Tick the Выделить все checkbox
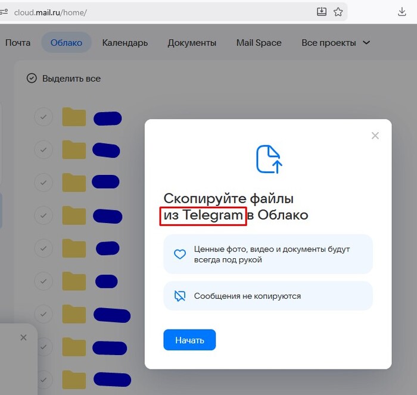Screen dimensions: 417x395 tap(32, 79)
